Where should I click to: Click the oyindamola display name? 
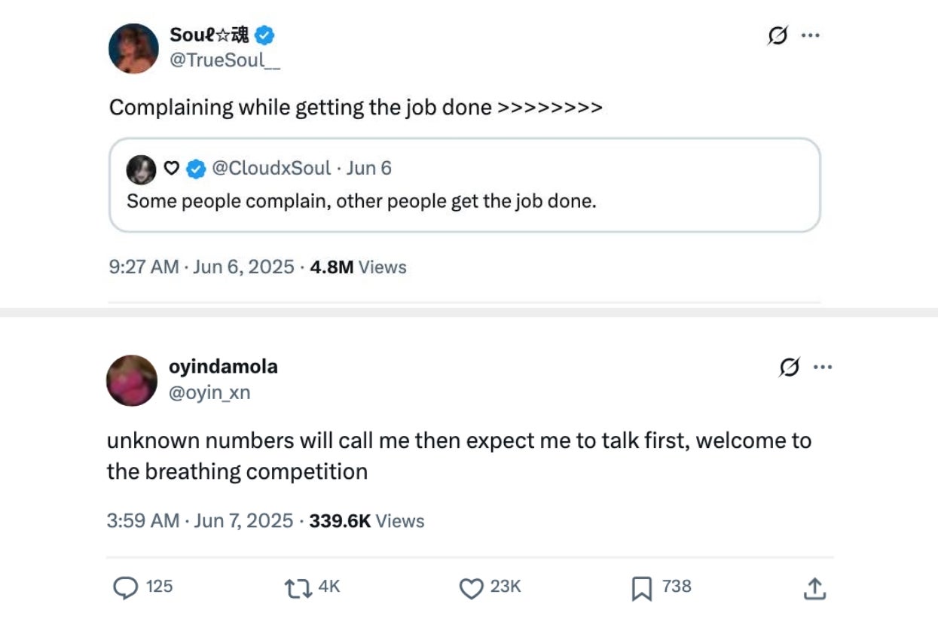(x=223, y=367)
